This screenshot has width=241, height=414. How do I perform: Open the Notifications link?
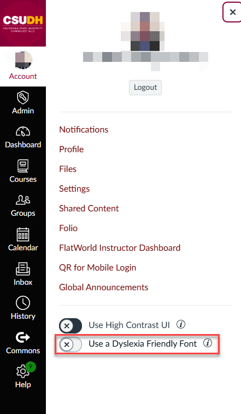click(x=84, y=130)
